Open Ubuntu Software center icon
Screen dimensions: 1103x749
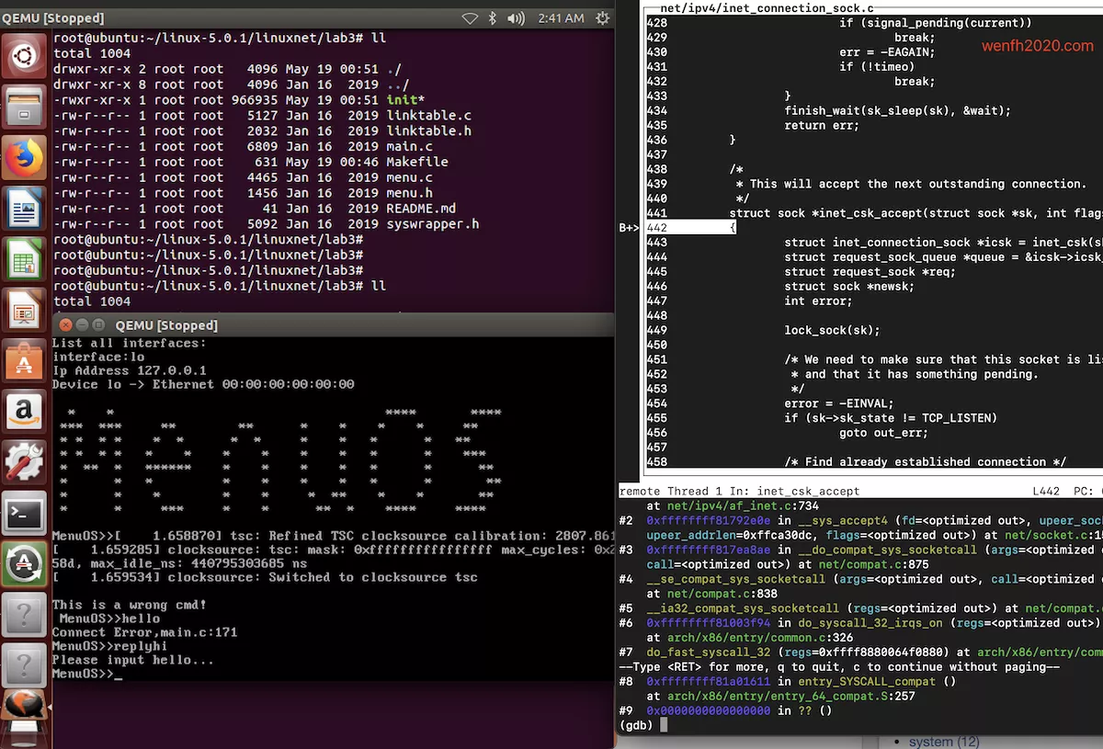pos(24,360)
